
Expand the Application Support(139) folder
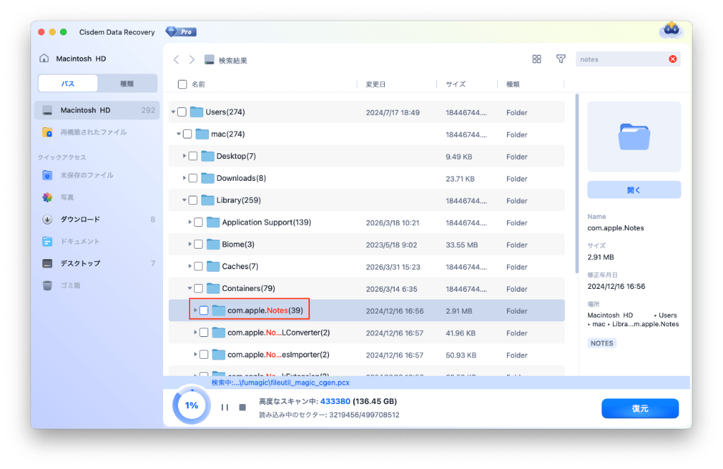(x=191, y=222)
